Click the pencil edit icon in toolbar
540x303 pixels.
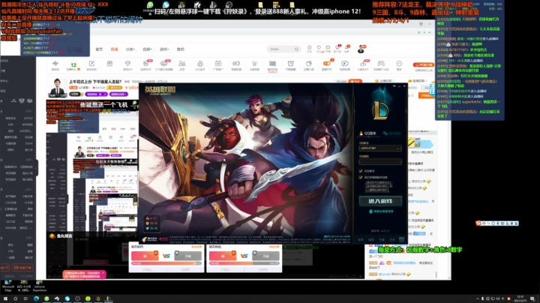(x=91, y=64)
